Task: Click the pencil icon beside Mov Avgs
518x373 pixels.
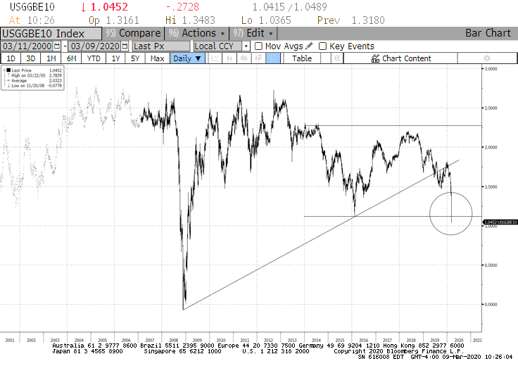Action: [x=309, y=46]
